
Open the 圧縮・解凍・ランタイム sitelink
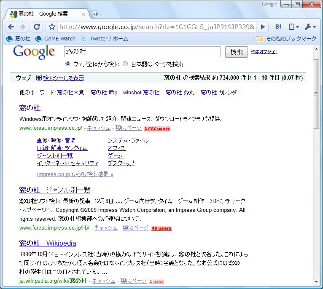[62, 148]
